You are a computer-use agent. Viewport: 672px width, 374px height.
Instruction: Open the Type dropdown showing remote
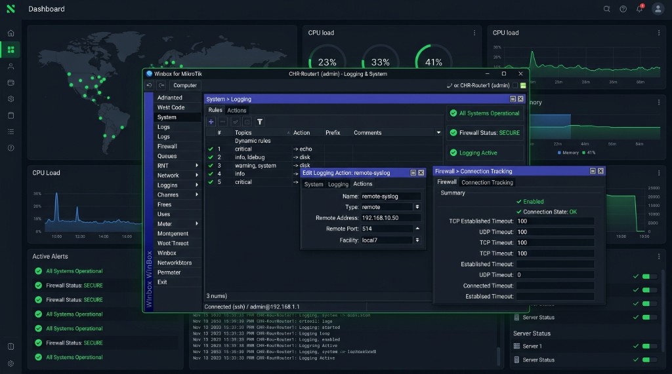pos(417,207)
